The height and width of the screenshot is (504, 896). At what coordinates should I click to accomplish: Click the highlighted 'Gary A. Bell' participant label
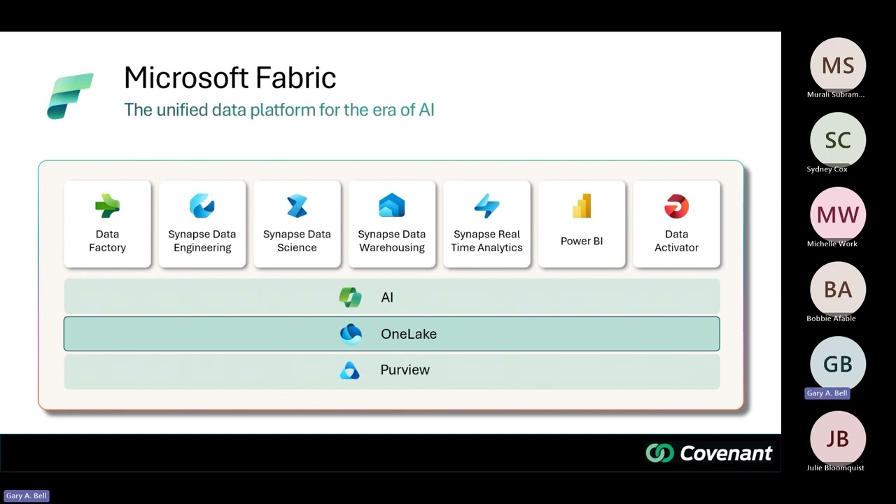point(827,393)
